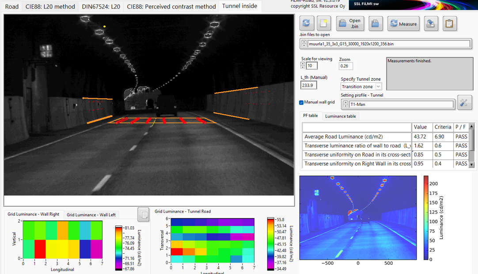Switch to the Luminance table tab
Viewport: 478px width, 274px height.
pyautogui.click(x=341, y=116)
